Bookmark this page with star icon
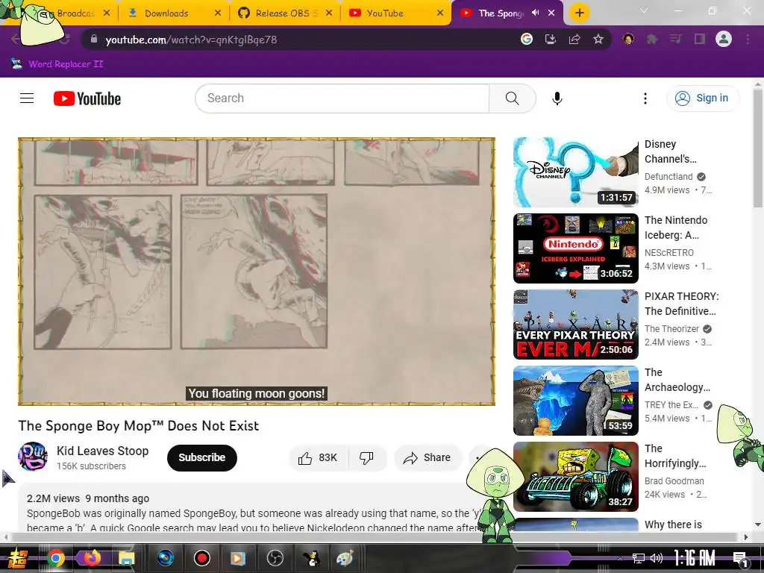 click(x=598, y=39)
